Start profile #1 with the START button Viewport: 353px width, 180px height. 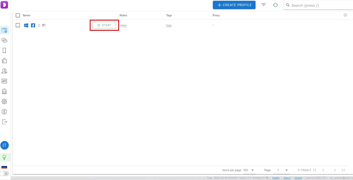tap(104, 25)
